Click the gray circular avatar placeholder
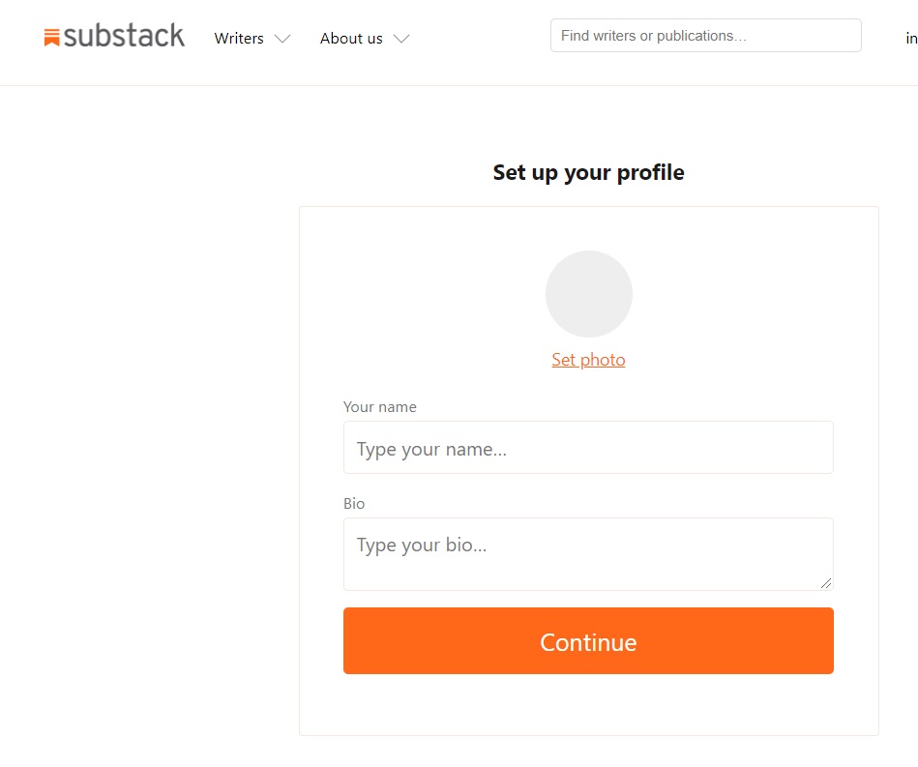 click(588, 294)
